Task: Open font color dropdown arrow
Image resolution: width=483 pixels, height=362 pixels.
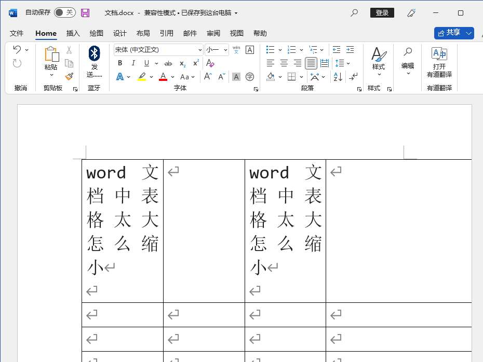Action: pyautogui.click(x=172, y=77)
